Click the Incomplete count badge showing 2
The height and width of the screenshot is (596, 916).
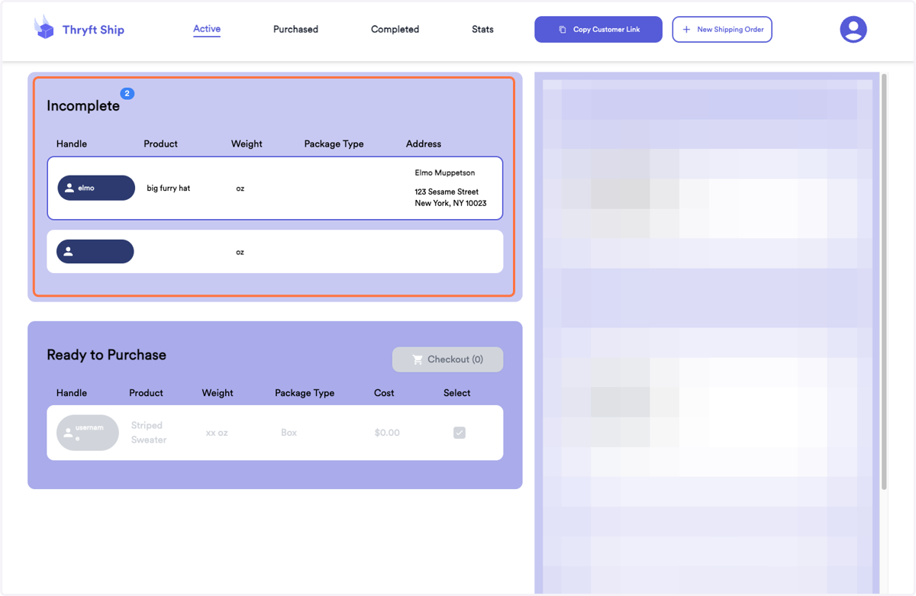click(x=127, y=93)
